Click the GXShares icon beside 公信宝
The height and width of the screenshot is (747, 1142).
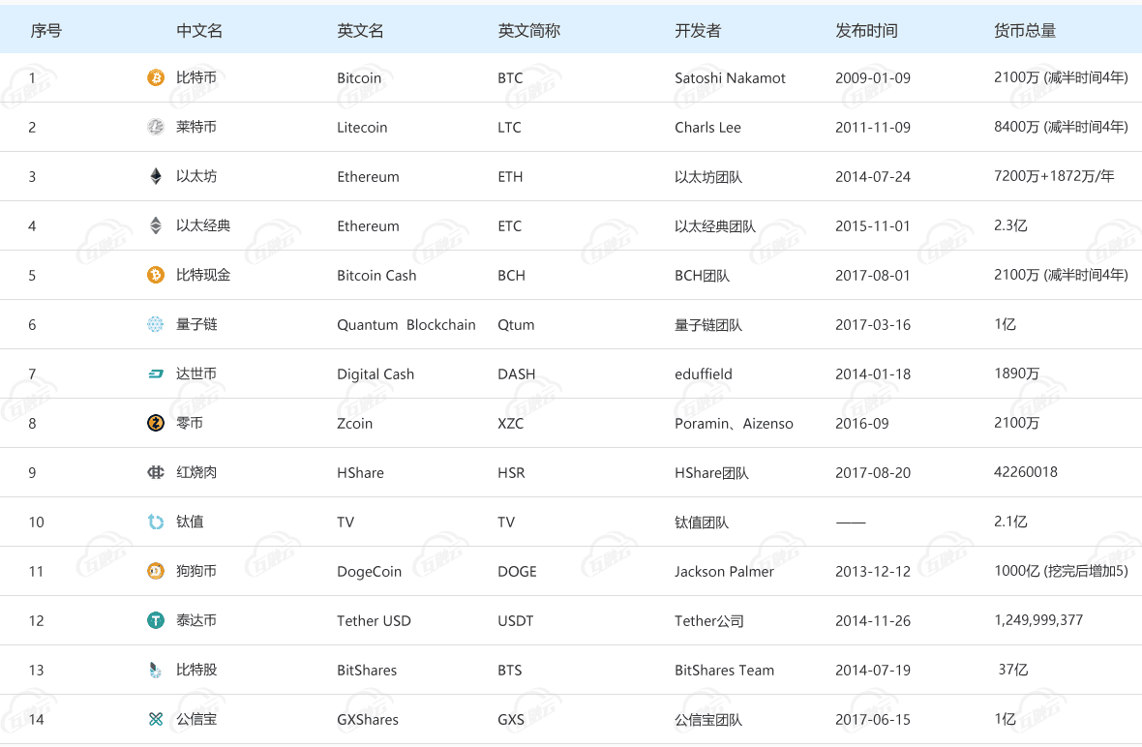(x=156, y=719)
